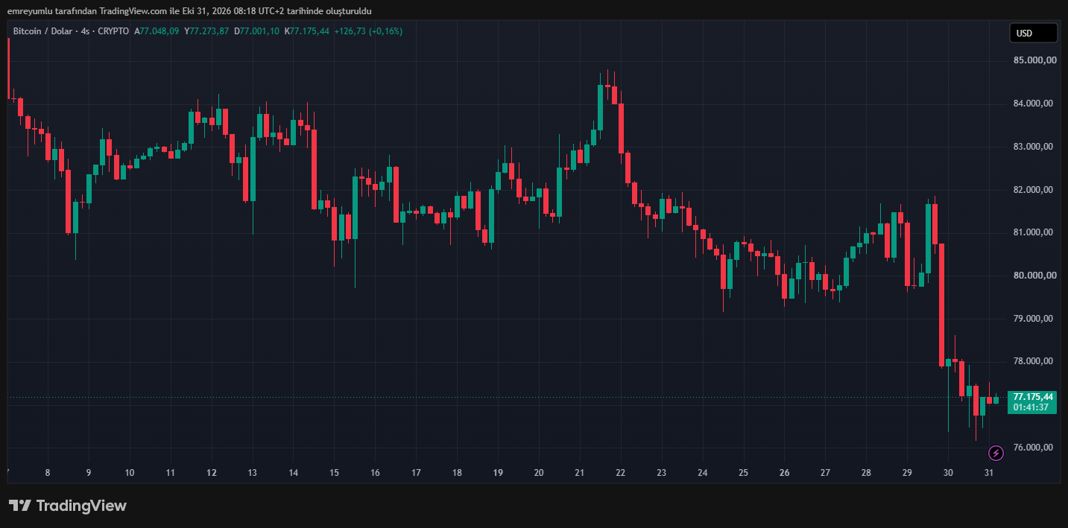
Task: Click date 20 on the time axis
Action: point(539,473)
